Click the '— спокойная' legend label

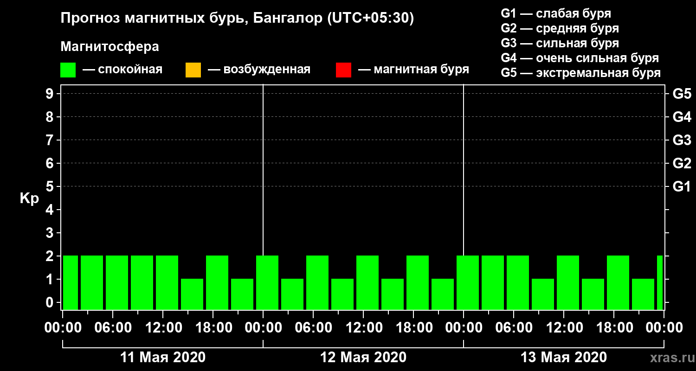(x=122, y=70)
